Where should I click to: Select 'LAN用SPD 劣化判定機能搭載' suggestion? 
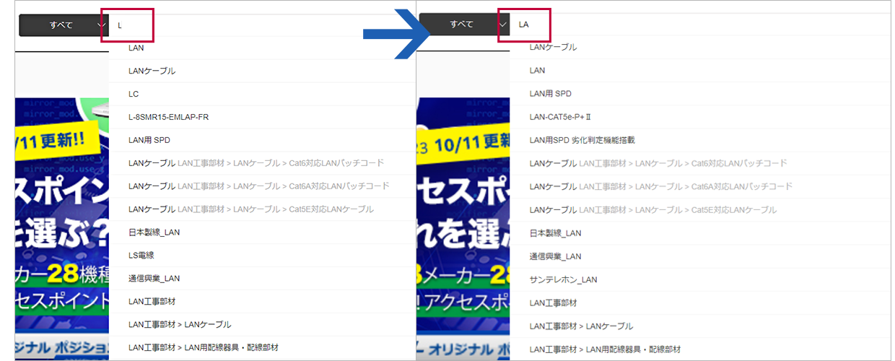click(582, 139)
